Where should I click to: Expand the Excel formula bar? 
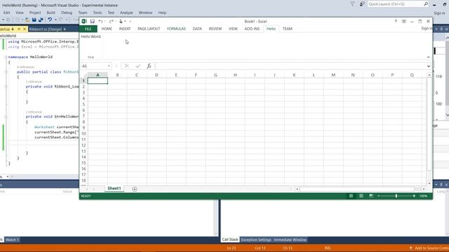click(428, 66)
